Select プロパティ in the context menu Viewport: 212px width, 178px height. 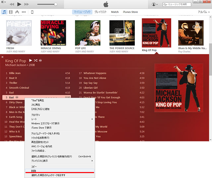36,115
